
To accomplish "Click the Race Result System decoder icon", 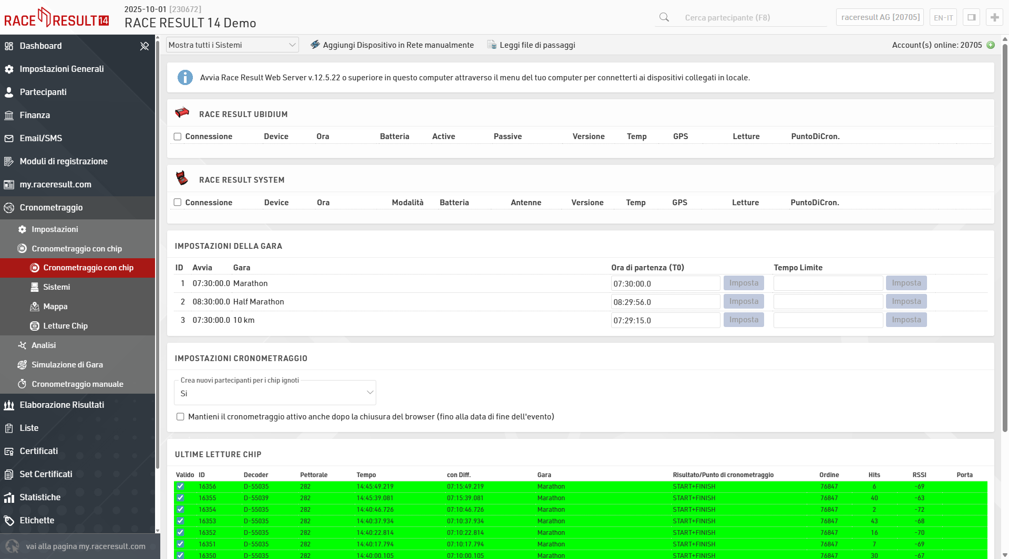I will pos(182,178).
